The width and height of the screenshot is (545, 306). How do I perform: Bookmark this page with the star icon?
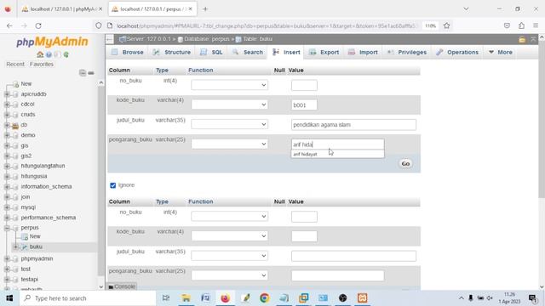(446, 25)
